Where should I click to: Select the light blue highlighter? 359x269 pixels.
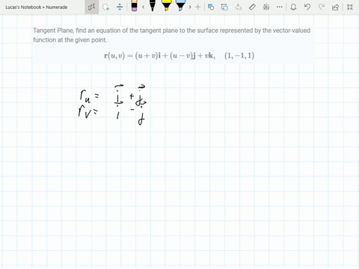(x=180, y=6)
